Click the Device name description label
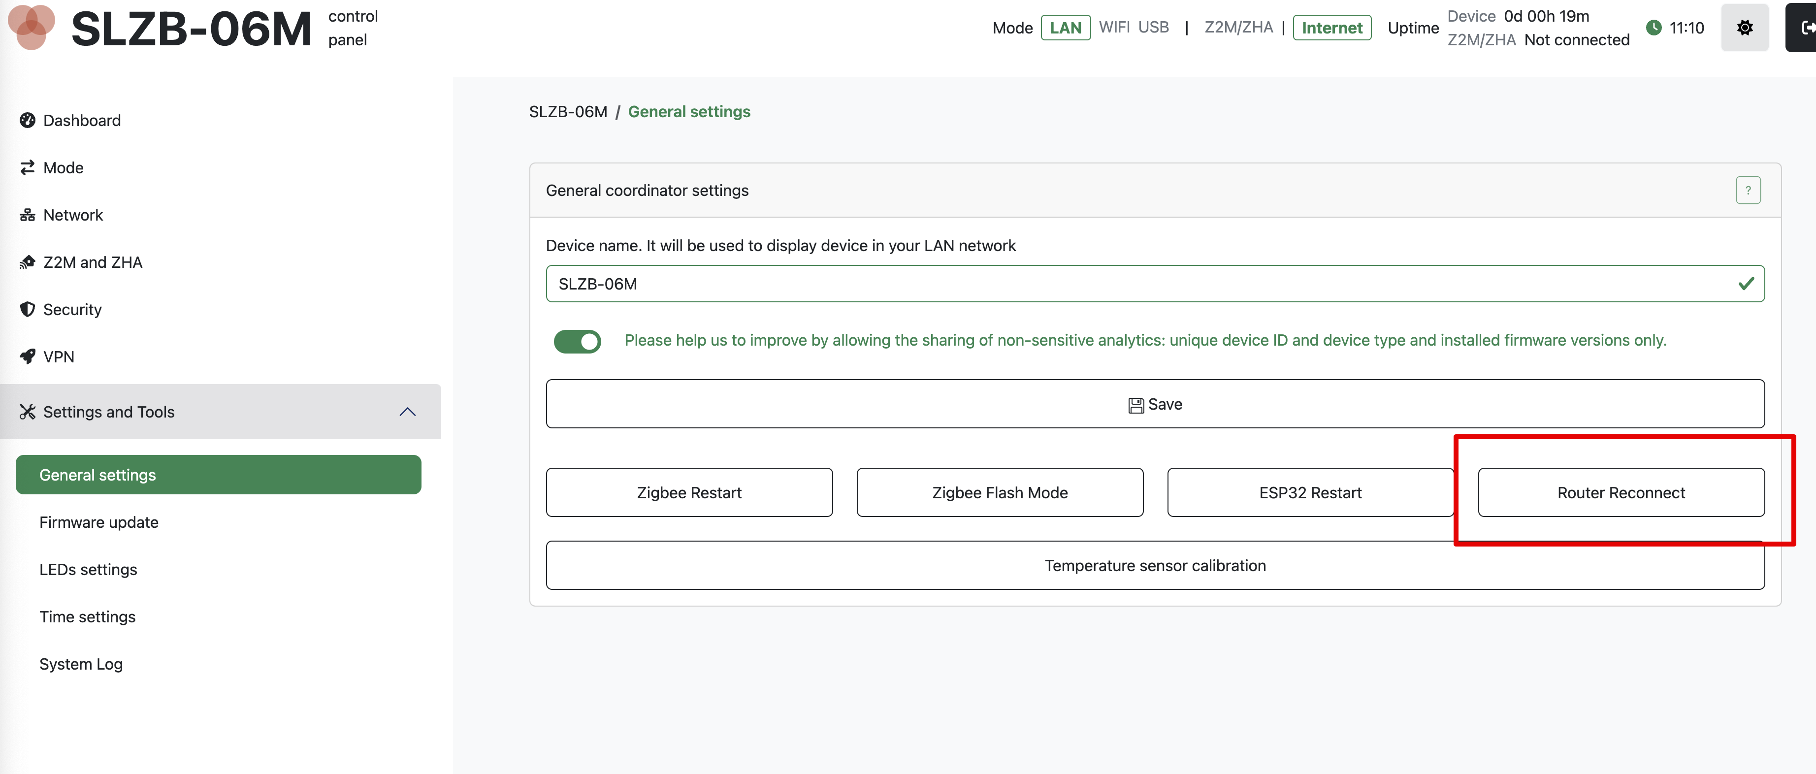The height and width of the screenshot is (774, 1816). pos(780,245)
